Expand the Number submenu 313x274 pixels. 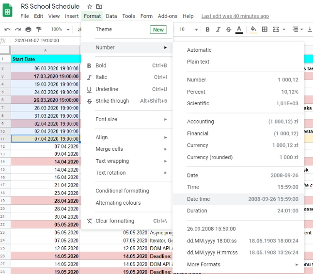coord(127,48)
